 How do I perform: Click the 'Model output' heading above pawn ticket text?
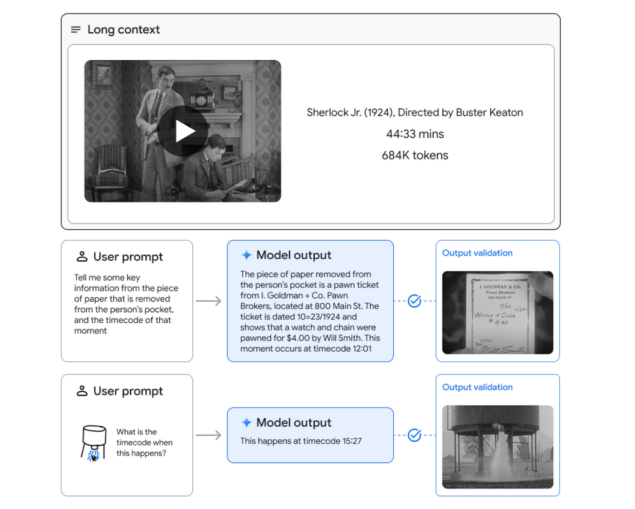[x=294, y=255]
